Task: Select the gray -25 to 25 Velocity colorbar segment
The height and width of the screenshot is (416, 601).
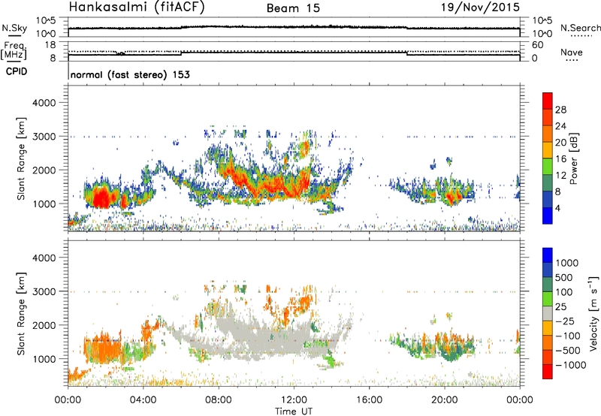Action: tap(548, 313)
